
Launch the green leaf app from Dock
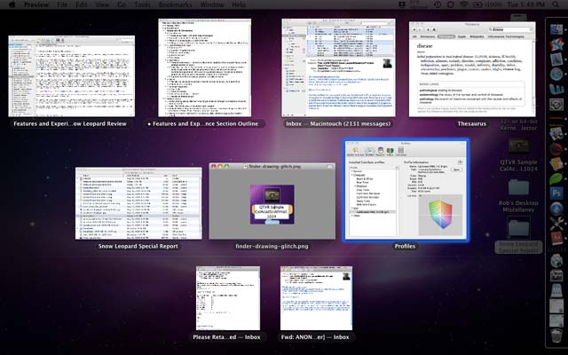coord(556,178)
